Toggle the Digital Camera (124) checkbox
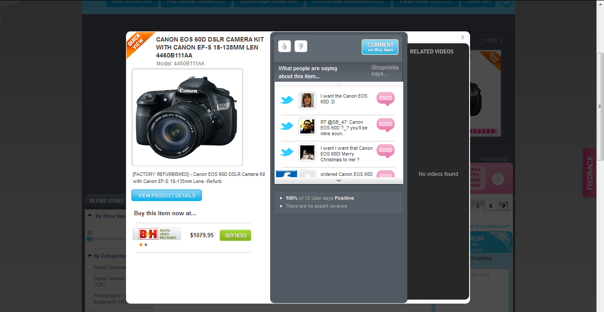The width and height of the screenshot is (604, 312). [90, 278]
